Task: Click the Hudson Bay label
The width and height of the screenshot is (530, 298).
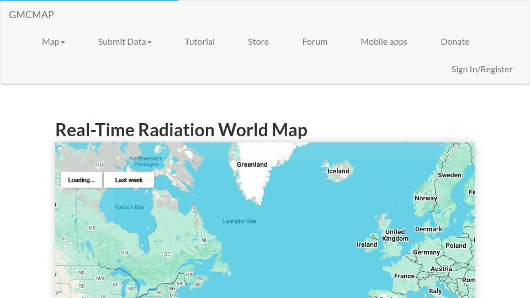Action: pos(129,207)
